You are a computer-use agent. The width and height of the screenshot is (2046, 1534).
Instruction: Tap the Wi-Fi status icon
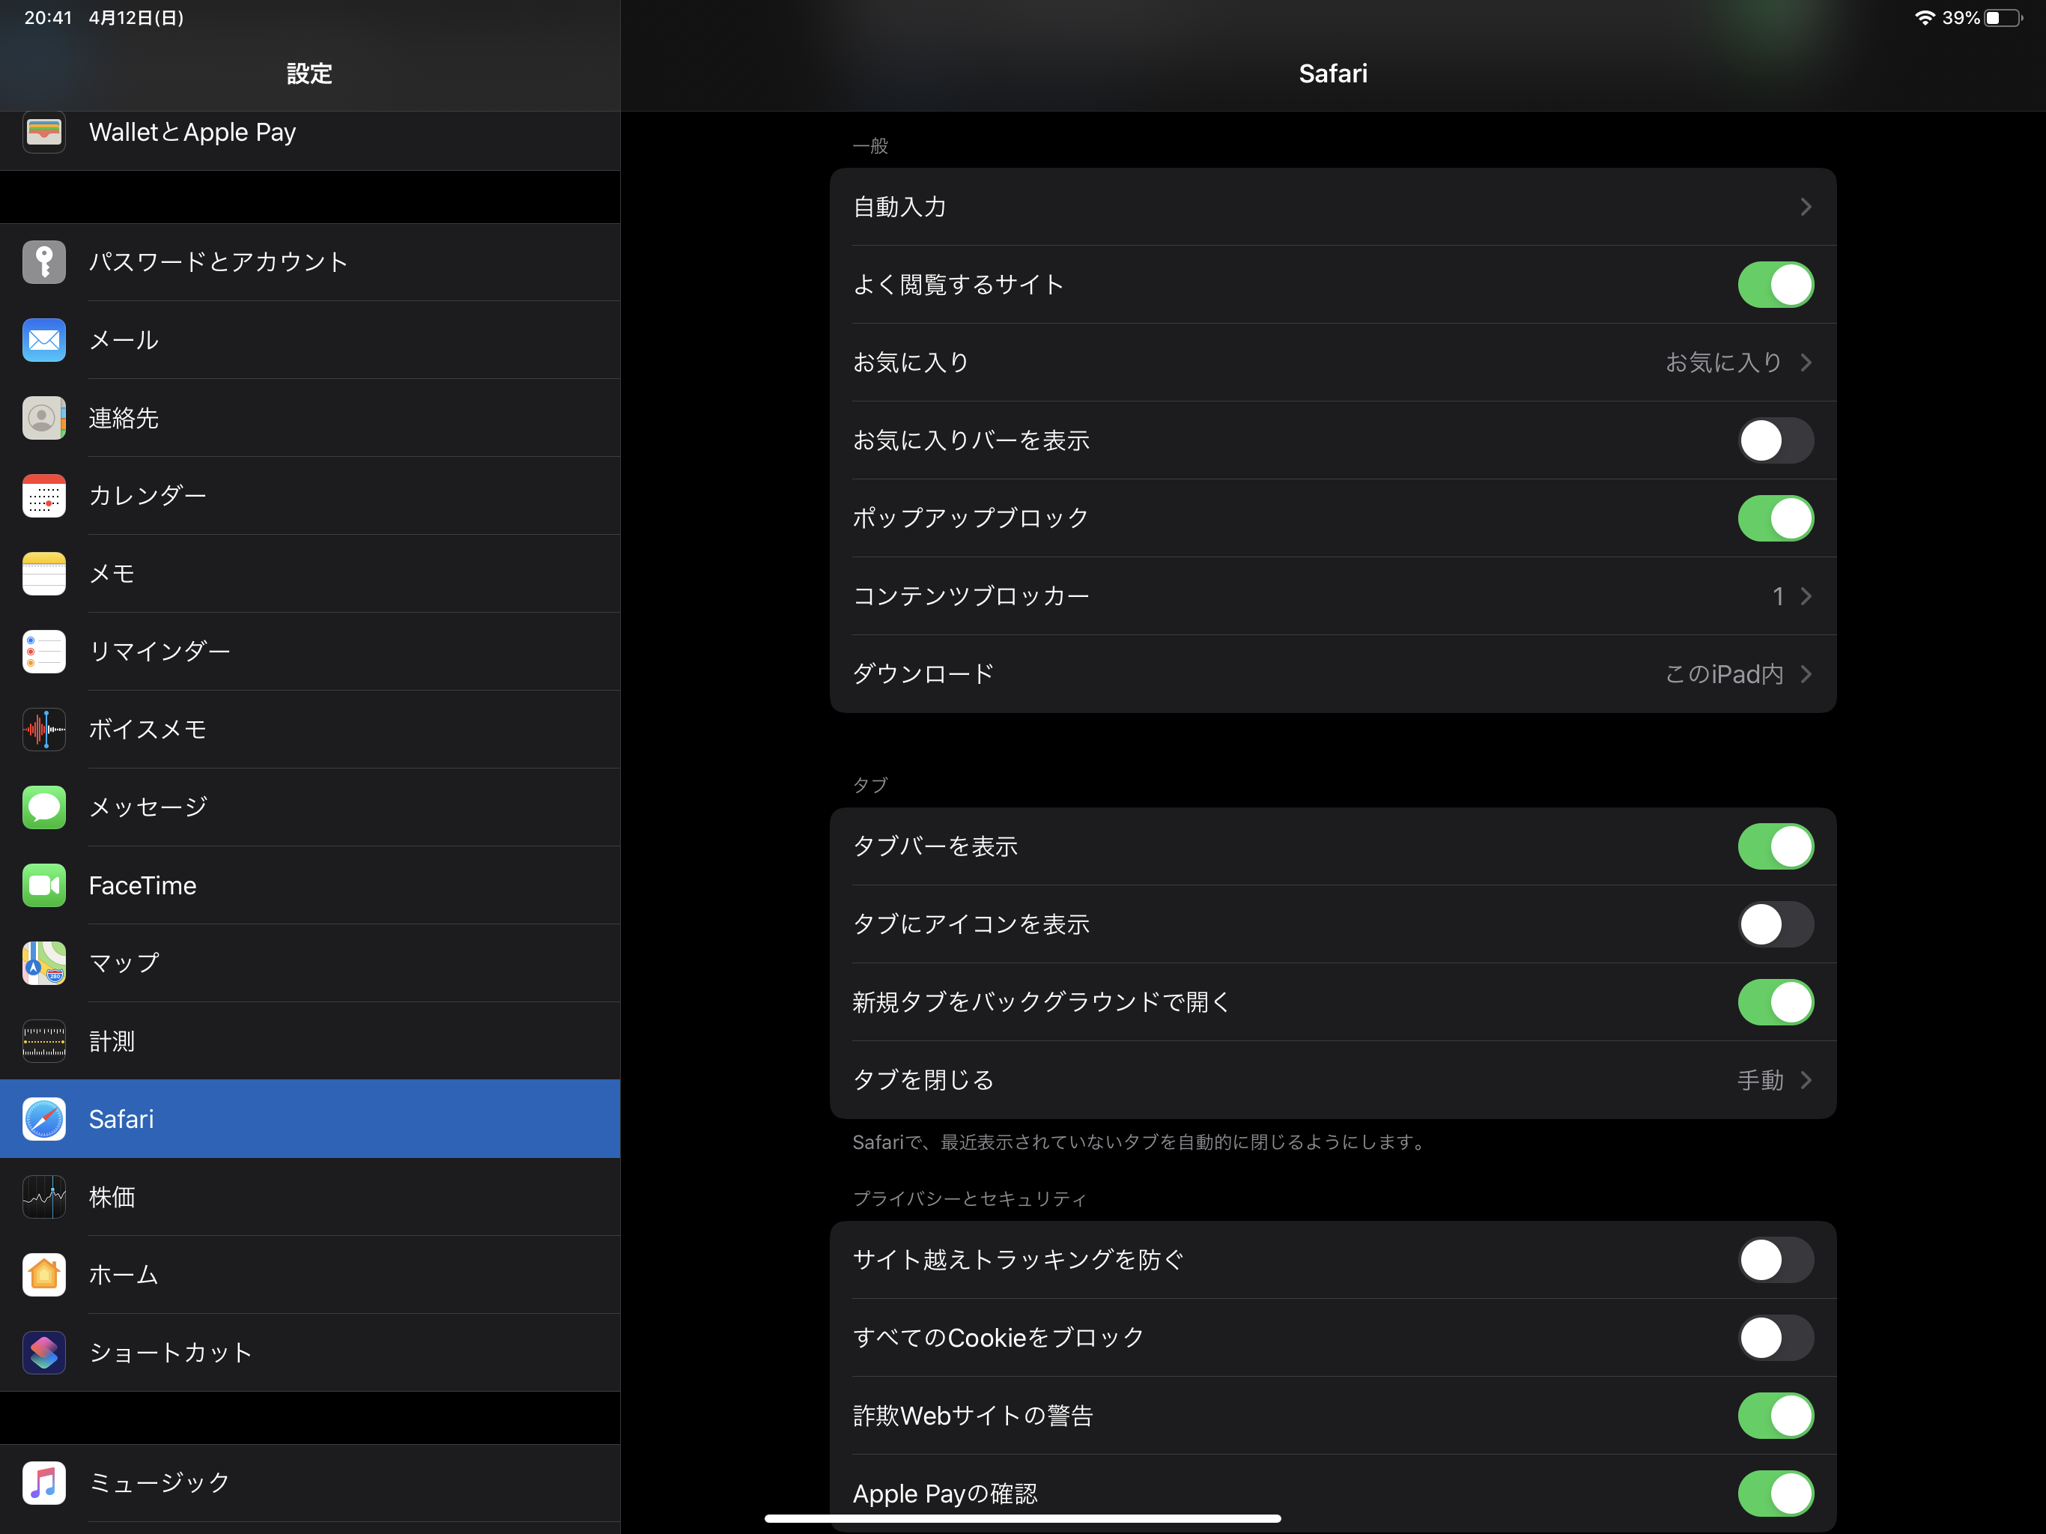point(1925,17)
